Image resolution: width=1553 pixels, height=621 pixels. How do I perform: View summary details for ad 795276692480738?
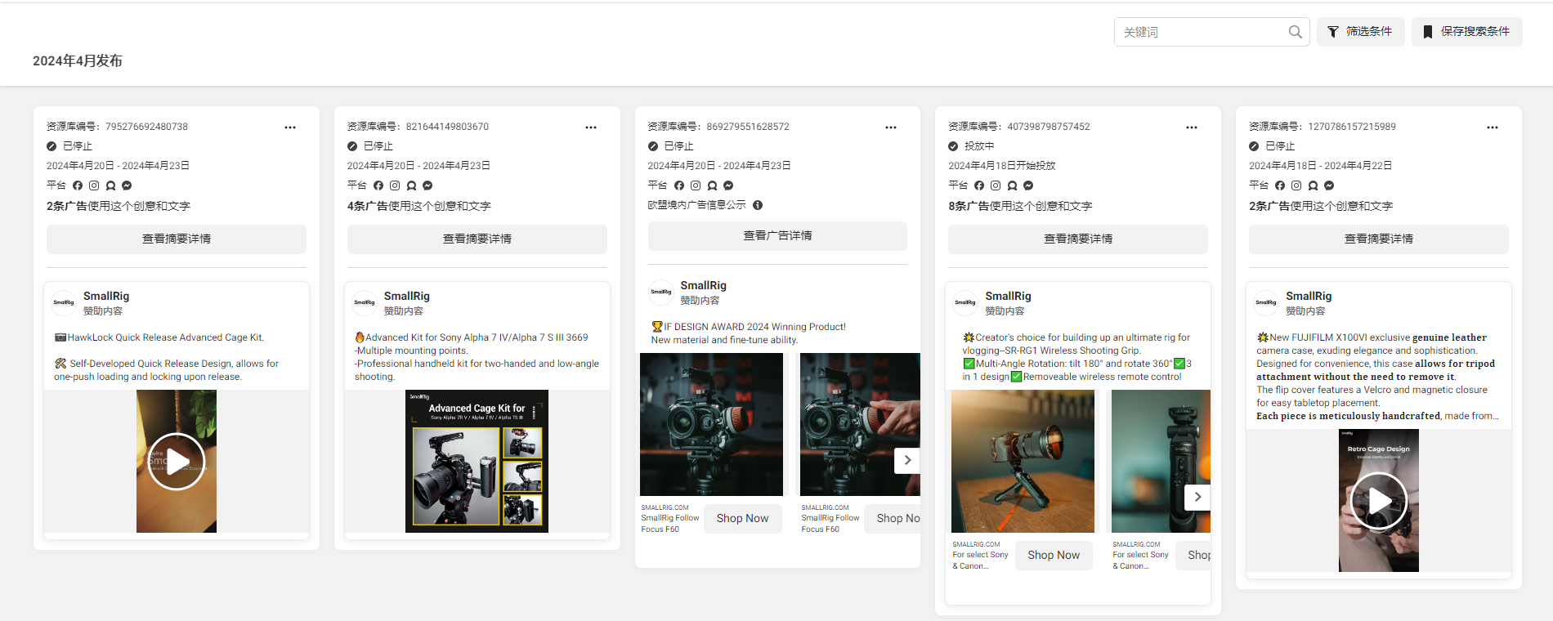[x=177, y=239]
